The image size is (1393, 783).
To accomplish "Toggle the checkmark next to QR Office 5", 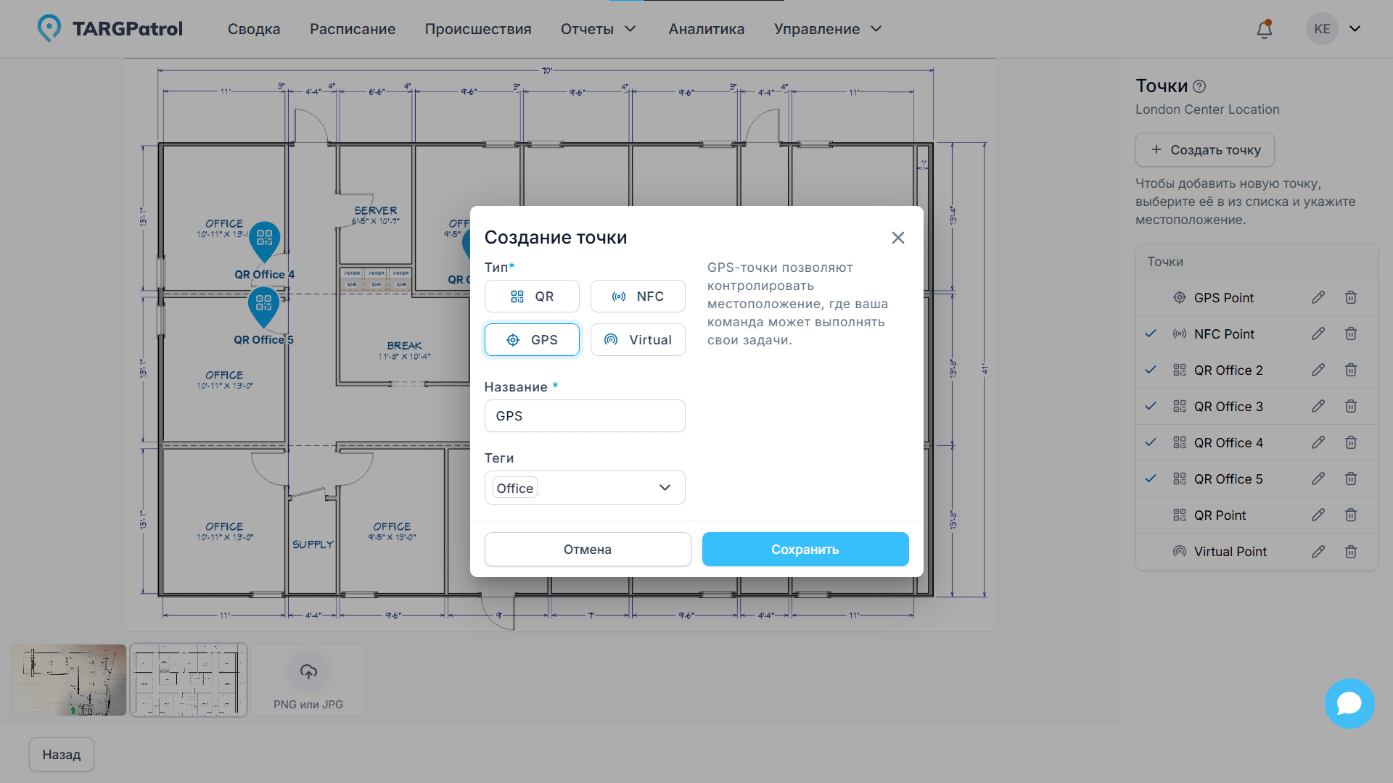I will [1150, 478].
